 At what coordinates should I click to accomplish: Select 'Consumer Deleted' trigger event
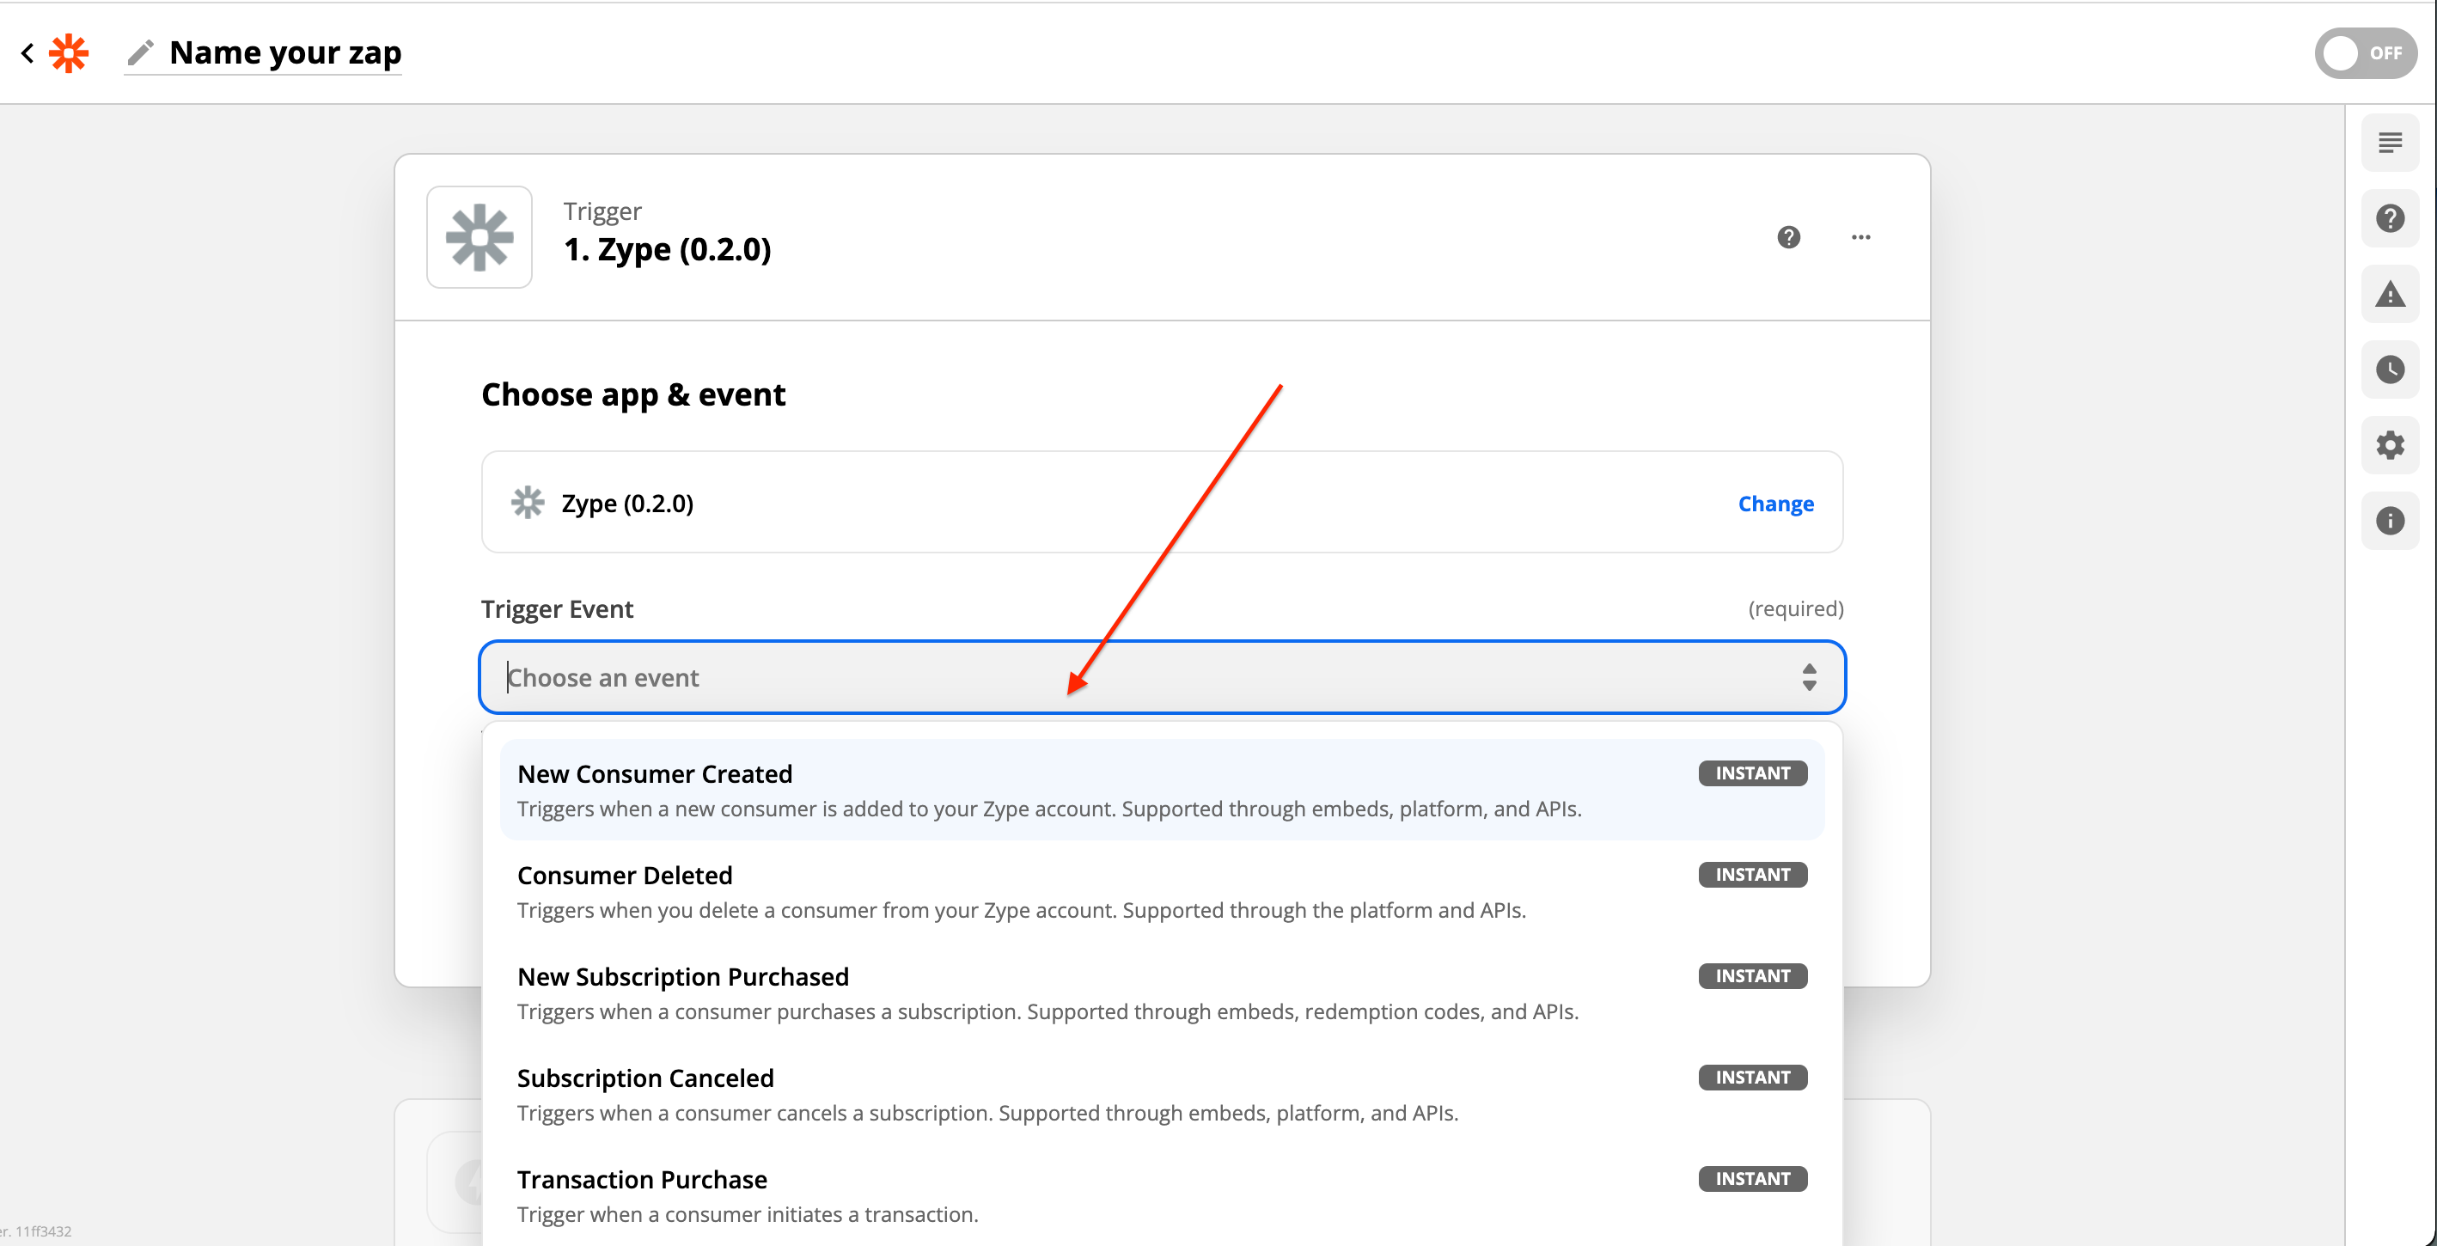point(1162,890)
